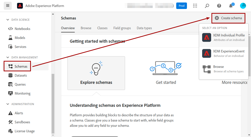Open License Usage in the sidebar
The width and height of the screenshot is (251, 137).
pyautogui.click(x=21, y=131)
